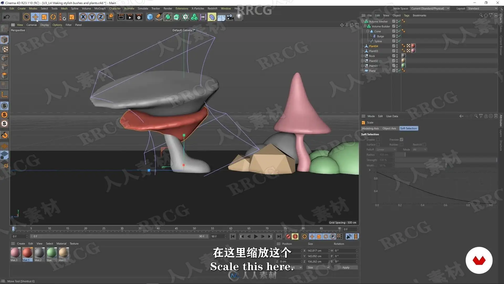Screen dimensions: 504x284
Task: Click Render to Picture Viewer icon
Action: tap(130, 17)
